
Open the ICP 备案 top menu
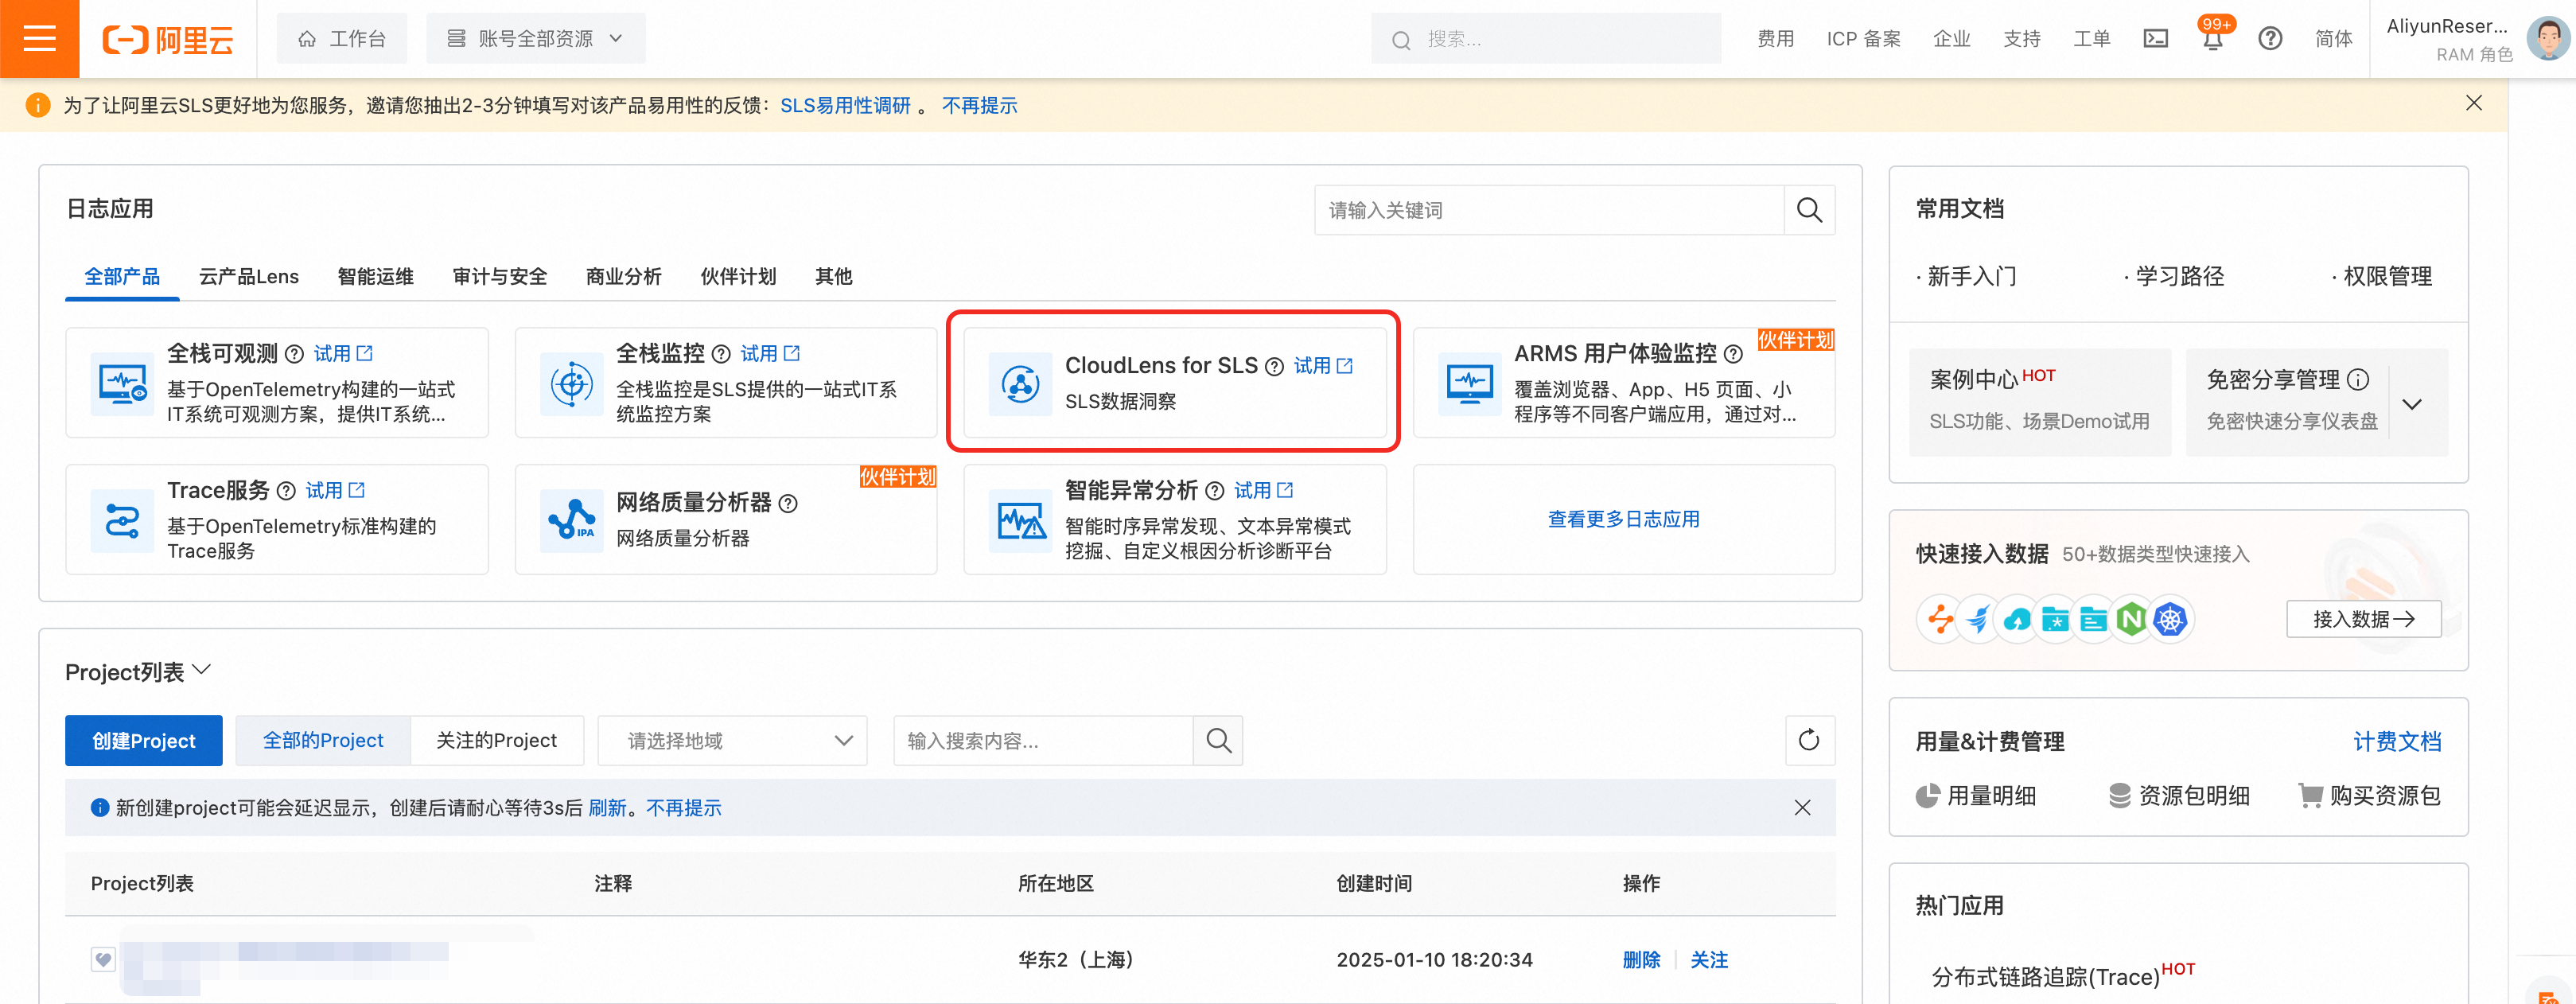[x=1864, y=39]
